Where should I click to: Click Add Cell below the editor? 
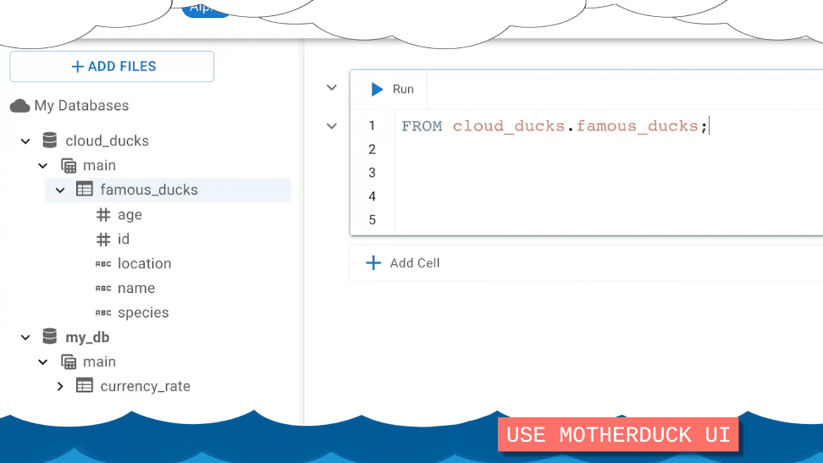pyautogui.click(x=403, y=263)
